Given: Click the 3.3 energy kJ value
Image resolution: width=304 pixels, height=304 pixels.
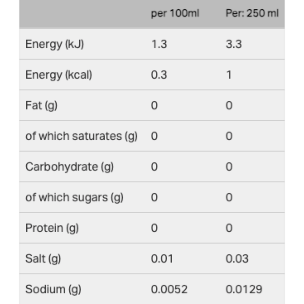Looking at the screenshot, I should [234, 44].
